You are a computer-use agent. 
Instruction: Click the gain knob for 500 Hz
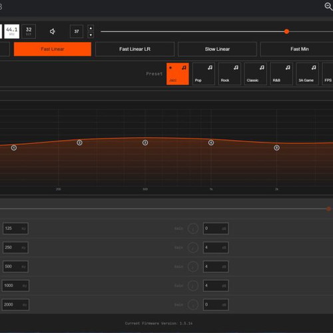point(192,266)
